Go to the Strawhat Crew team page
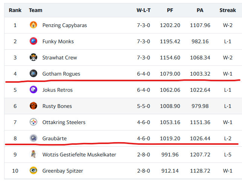The height and width of the screenshot is (182, 242). [59, 58]
